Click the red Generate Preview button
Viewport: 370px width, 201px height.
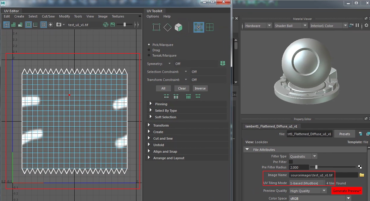click(347, 191)
